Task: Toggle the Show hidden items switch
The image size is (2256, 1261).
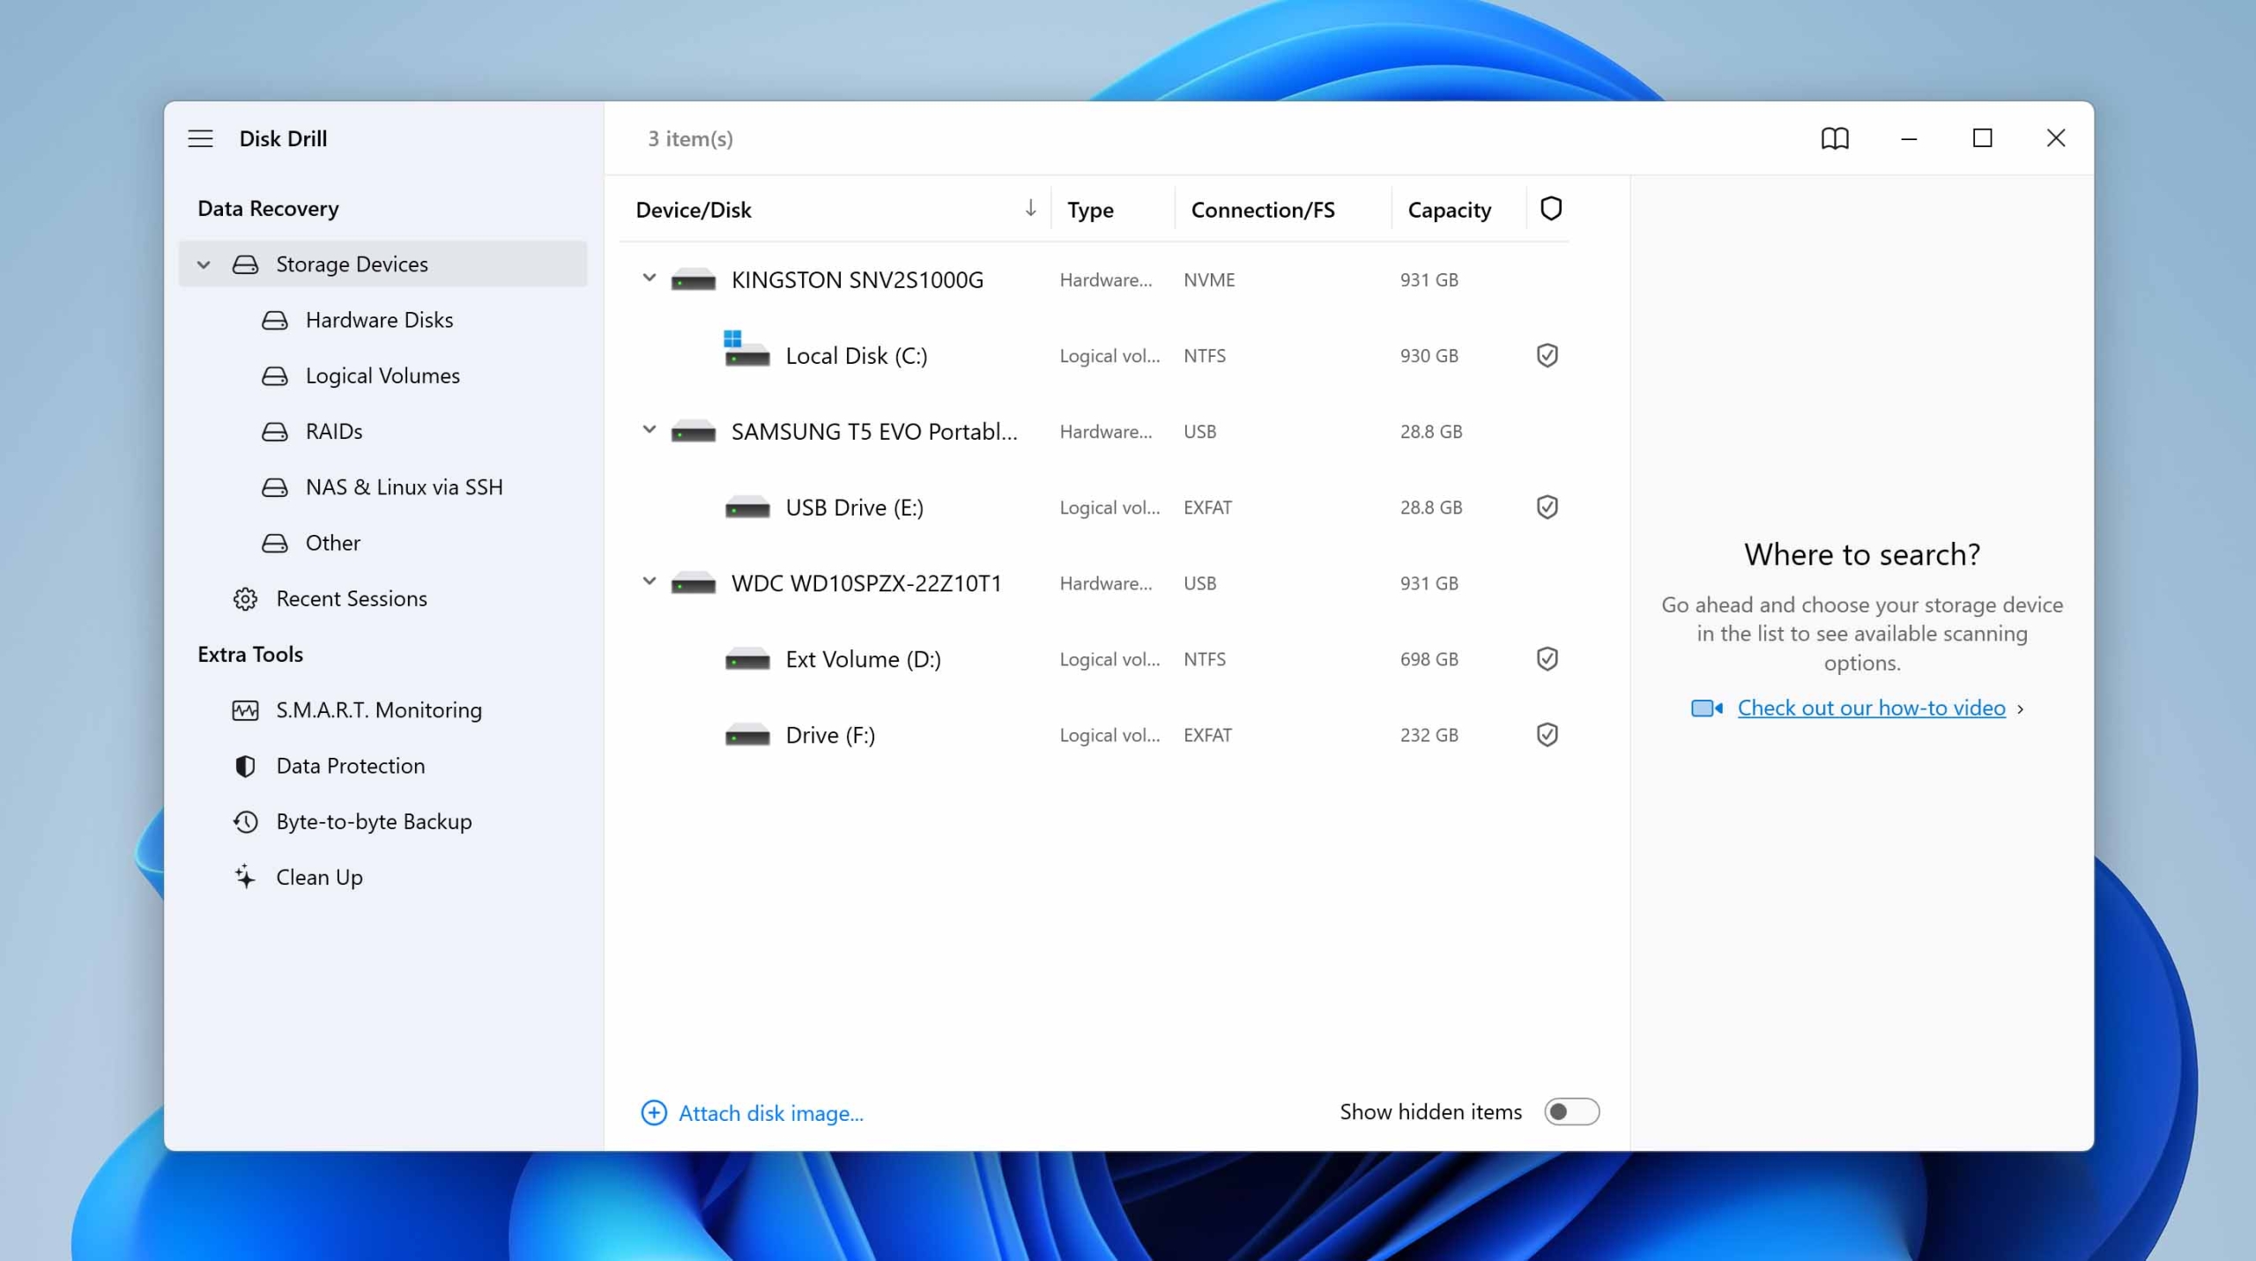Action: (1571, 1111)
